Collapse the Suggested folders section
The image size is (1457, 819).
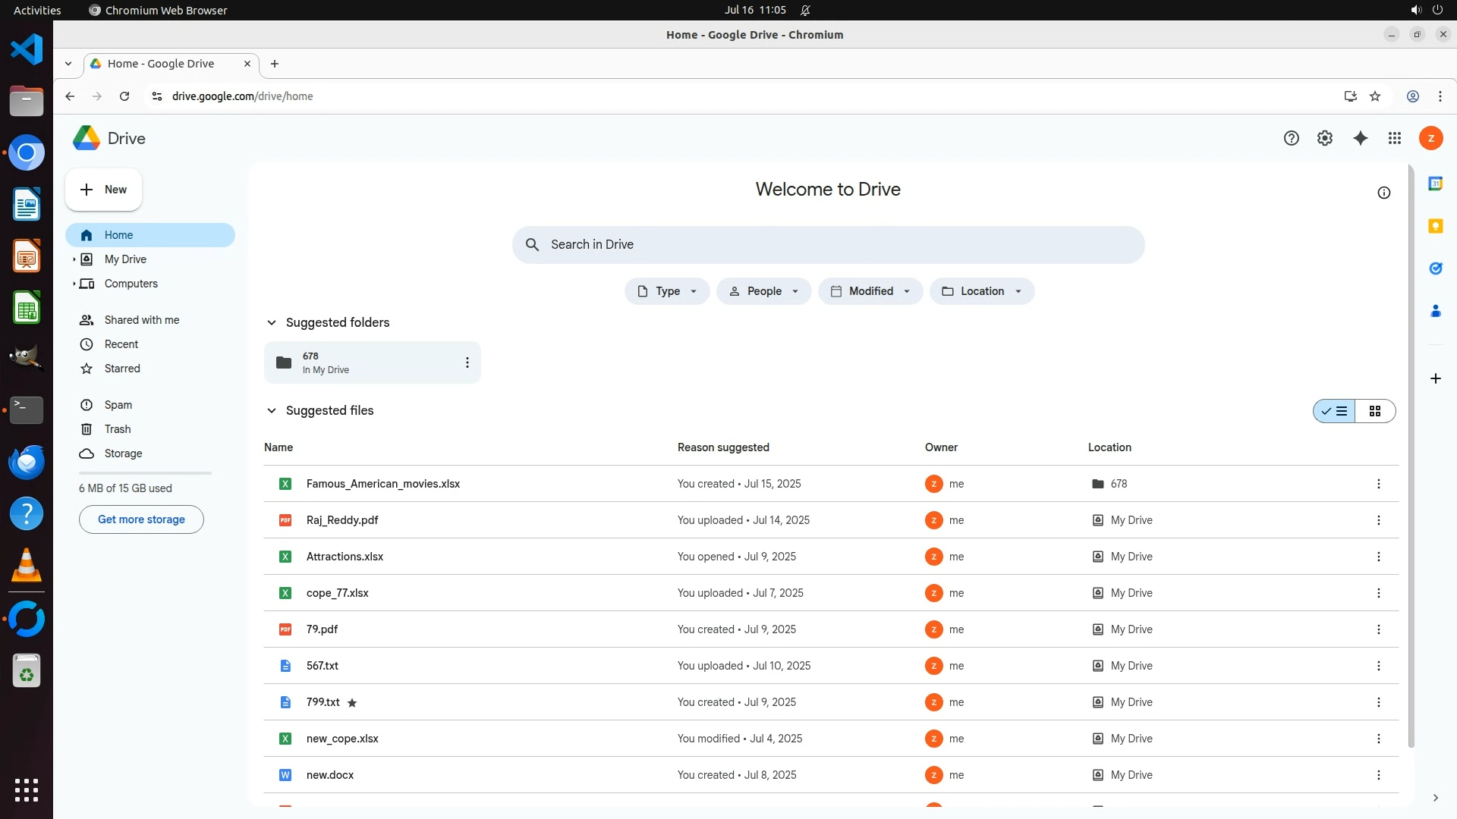click(272, 323)
